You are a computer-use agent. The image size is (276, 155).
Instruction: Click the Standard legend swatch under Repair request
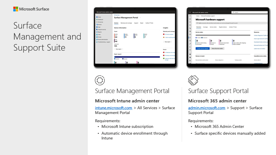[115, 59]
